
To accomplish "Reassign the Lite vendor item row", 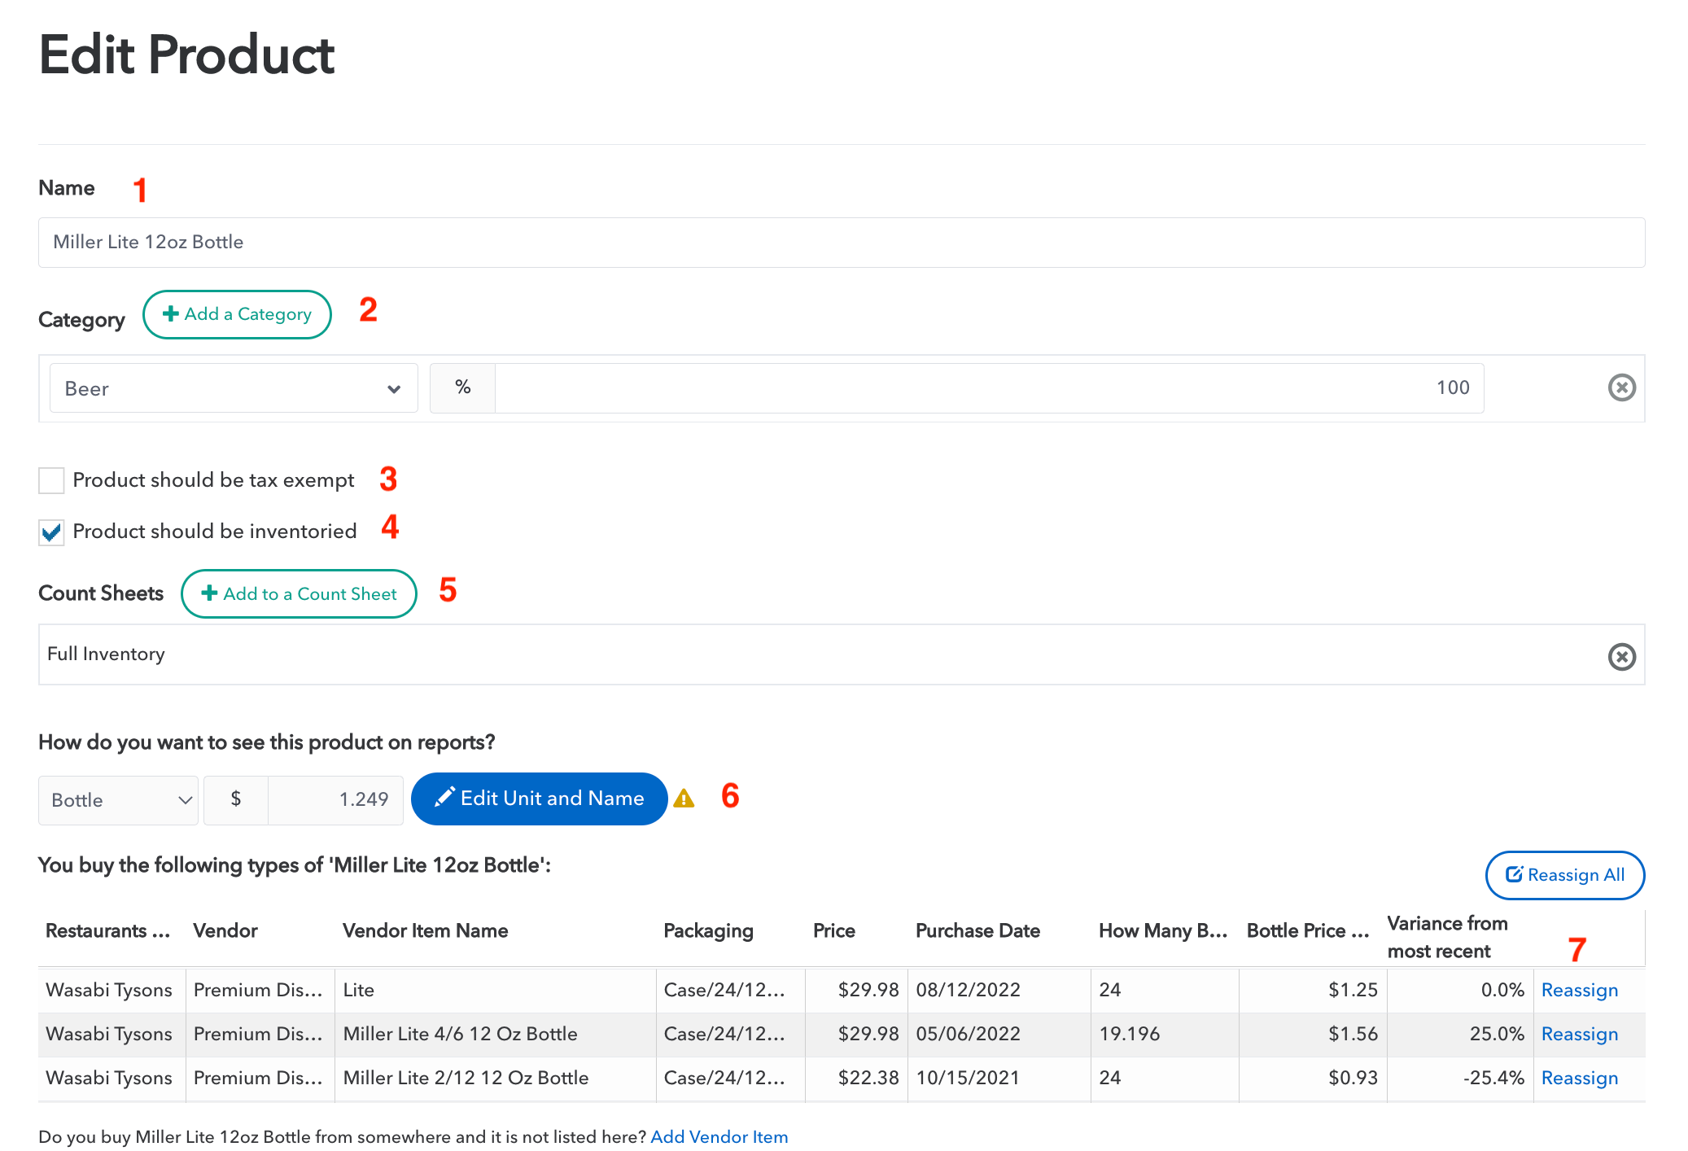I will coord(1579,990).
